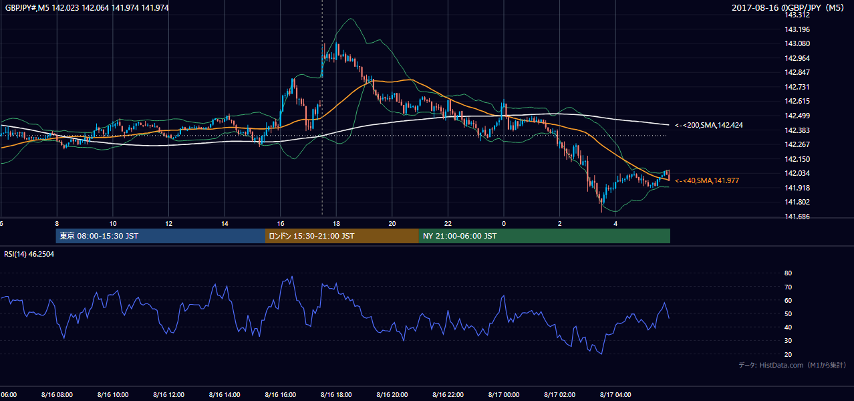Click hour label 10 under the price chart
Screen dimensions: 854x401
[113, 223]
